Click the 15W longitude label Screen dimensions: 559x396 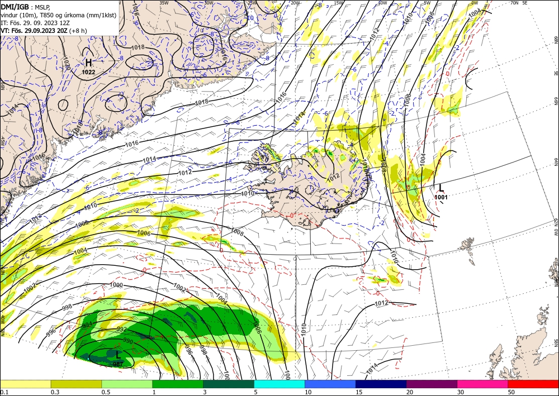pos(339,2)
